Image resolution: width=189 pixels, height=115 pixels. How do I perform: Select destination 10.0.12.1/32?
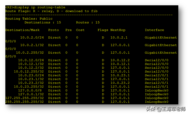pos(31,64)
